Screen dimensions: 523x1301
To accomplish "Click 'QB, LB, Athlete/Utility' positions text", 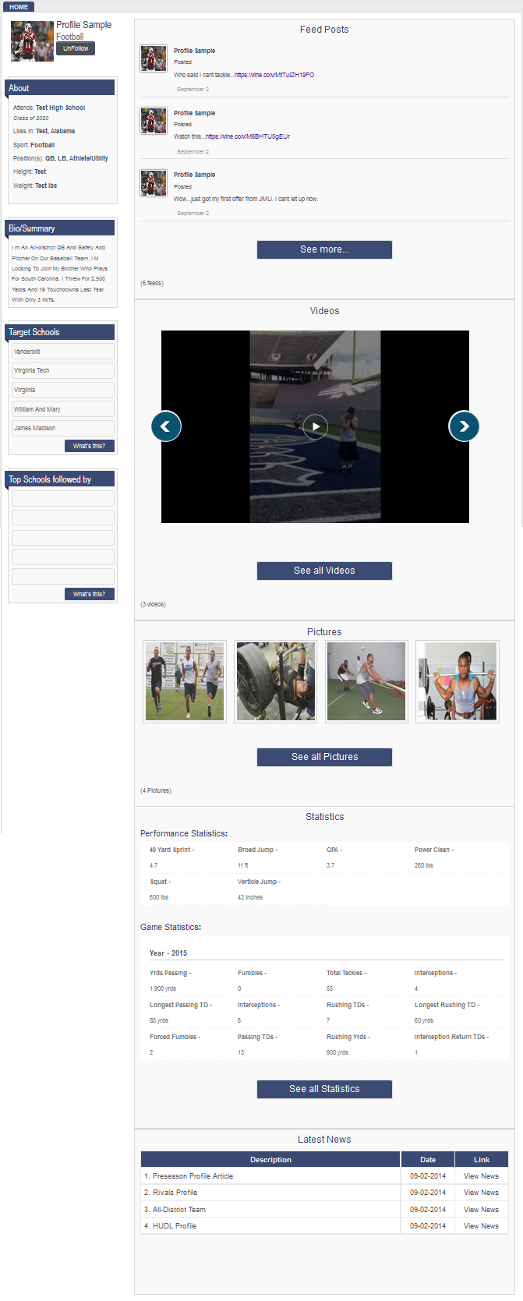I will (76, 158).
